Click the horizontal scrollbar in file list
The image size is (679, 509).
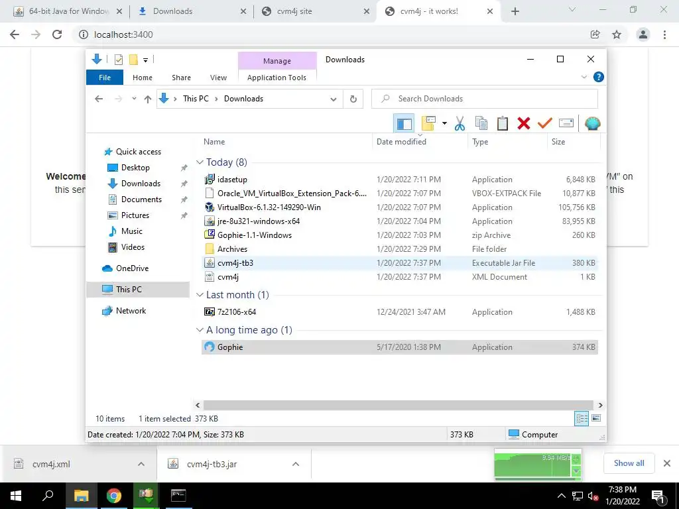[x=398, y=405]
